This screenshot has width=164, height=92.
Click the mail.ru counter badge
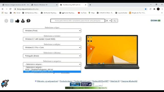pyautogui.click(x=75, y=84)
